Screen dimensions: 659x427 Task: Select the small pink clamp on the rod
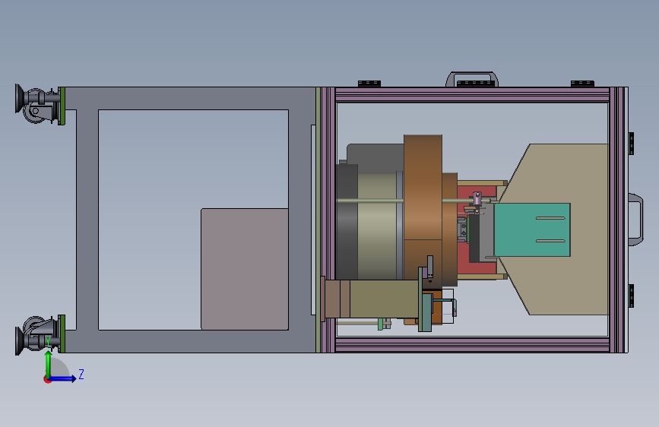click(x=477, y=198)
